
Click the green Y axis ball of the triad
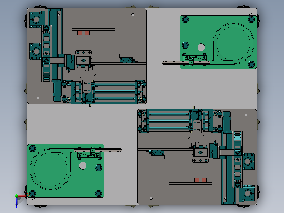17,196
